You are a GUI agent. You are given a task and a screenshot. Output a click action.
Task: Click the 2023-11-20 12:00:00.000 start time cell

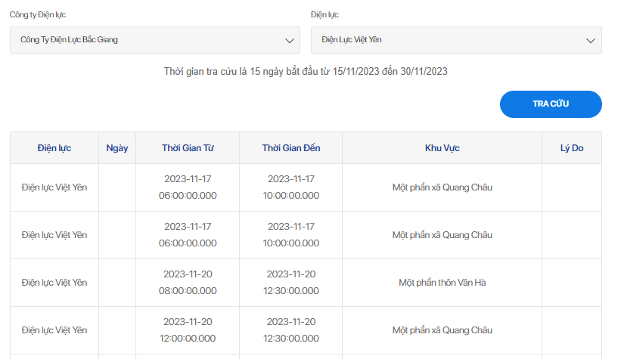coord(188,330)
